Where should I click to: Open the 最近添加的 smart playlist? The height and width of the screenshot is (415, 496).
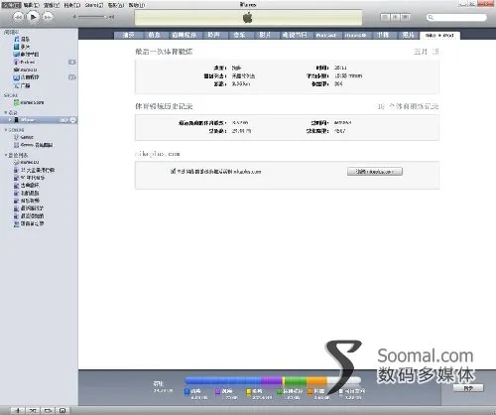tap(29, 215)
